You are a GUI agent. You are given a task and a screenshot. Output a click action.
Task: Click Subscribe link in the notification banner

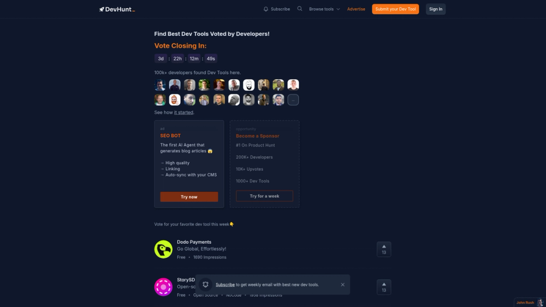[x=225, y=285]
